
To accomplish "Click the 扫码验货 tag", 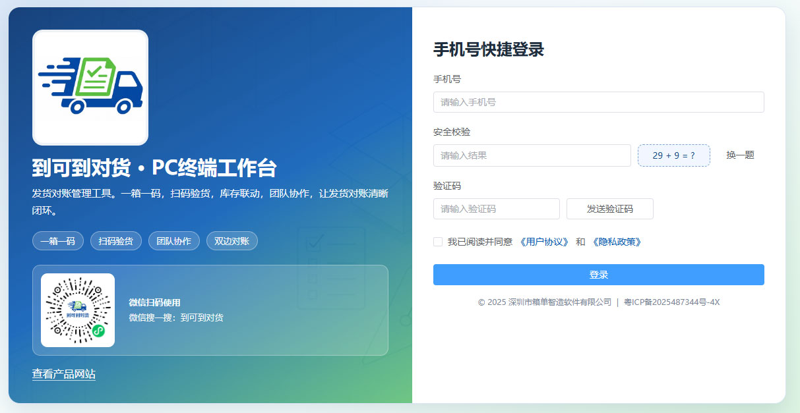I will coord(116,241).
